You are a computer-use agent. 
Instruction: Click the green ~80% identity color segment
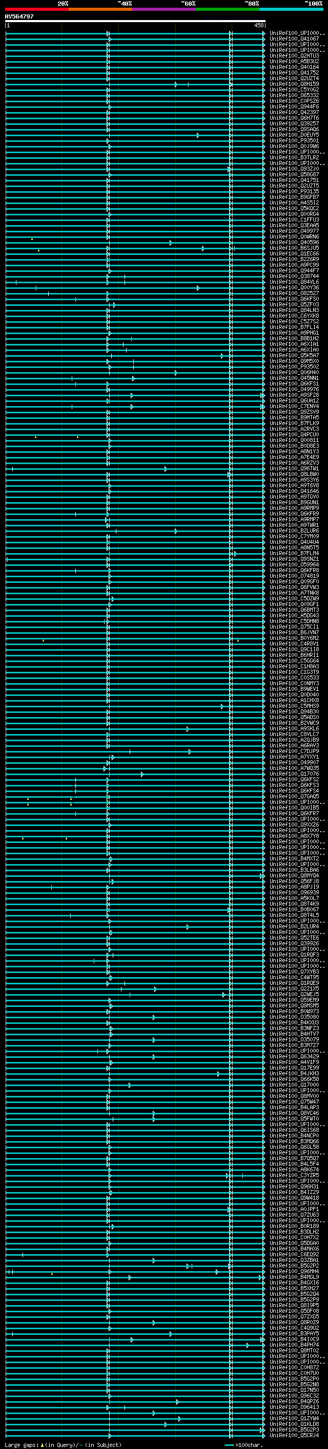pos(228,9)
